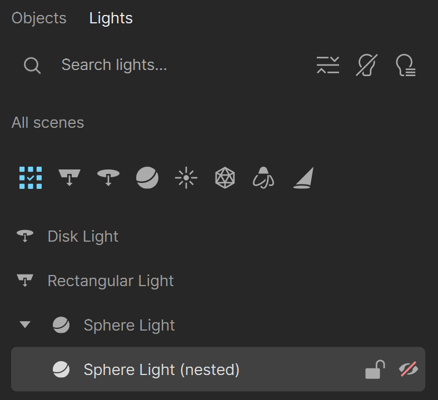Click the Search lights input field
Image resolution: width=438 pixels, height=400 pixels.
click(179, 65)
